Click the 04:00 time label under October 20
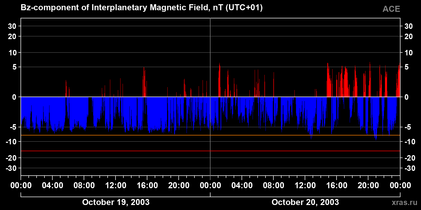 (242, 185)
